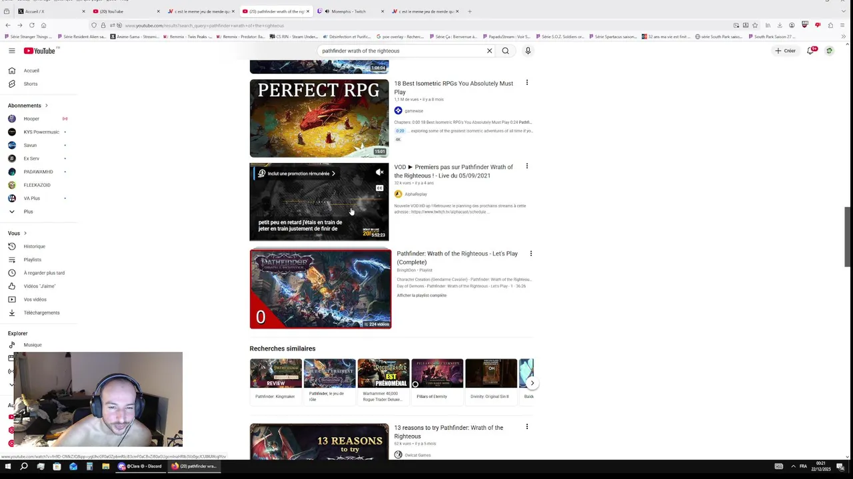The width and height of the screenshot is (853, 479).
Task: Open 'Série Stranger Things' bookmark
Action: [x=30, y=37]
